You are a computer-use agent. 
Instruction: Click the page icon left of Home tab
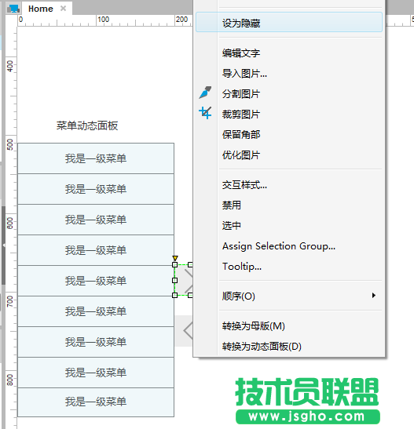(13, 9)
